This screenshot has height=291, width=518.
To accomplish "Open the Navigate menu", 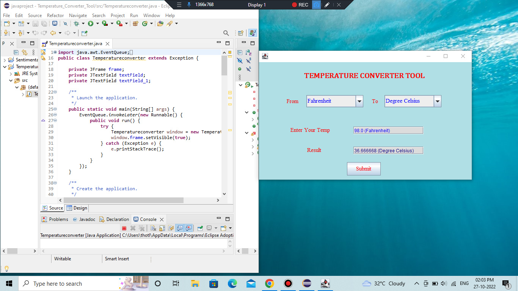I will coord(78,16).
